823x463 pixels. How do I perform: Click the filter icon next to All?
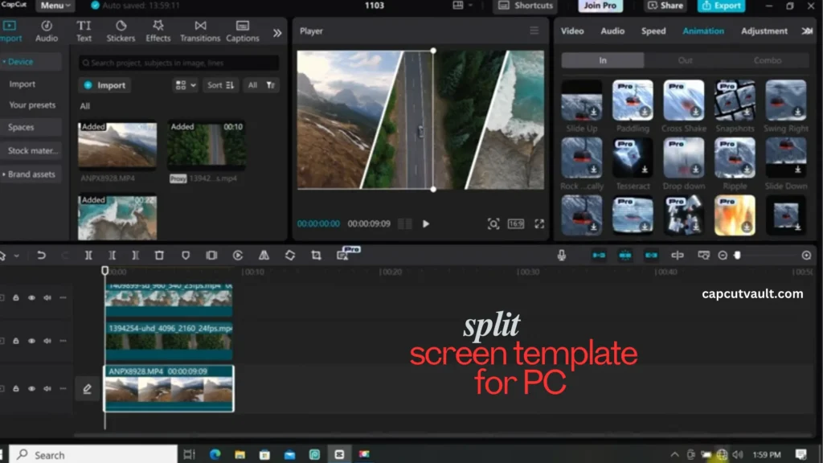[271, 85]
